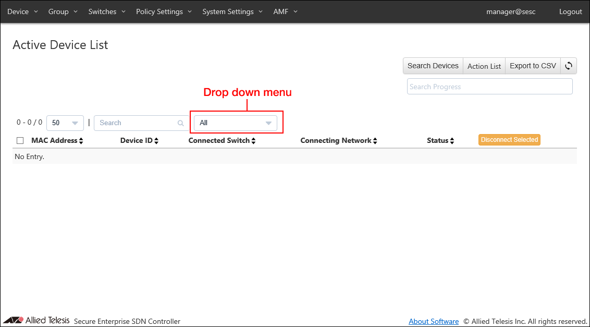Expand the All filter dropdown
Screen dimensions: 590x327
236,123
